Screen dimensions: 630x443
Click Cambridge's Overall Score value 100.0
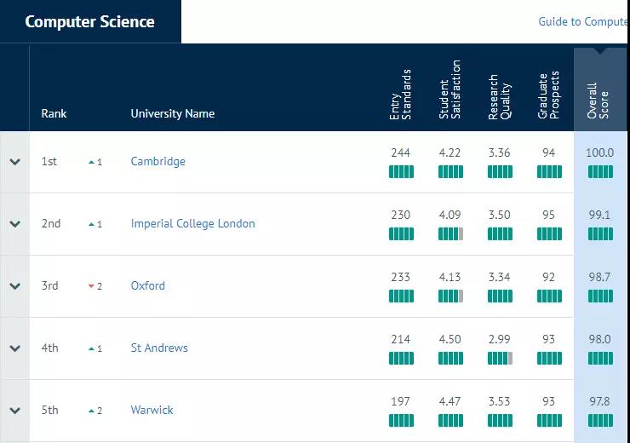point(600,152)
